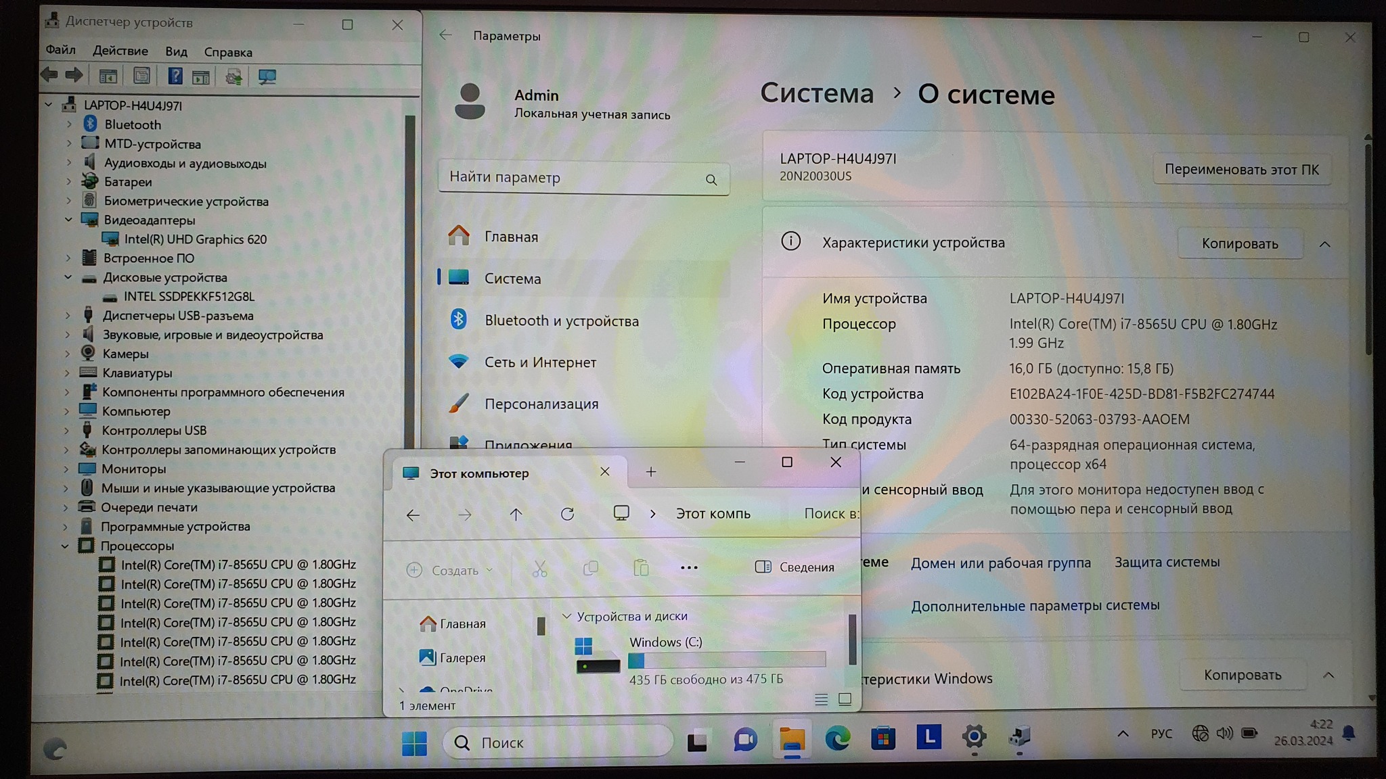Click the refresh button in Explorer
1386x779 pixels.
tap(567, 515)
